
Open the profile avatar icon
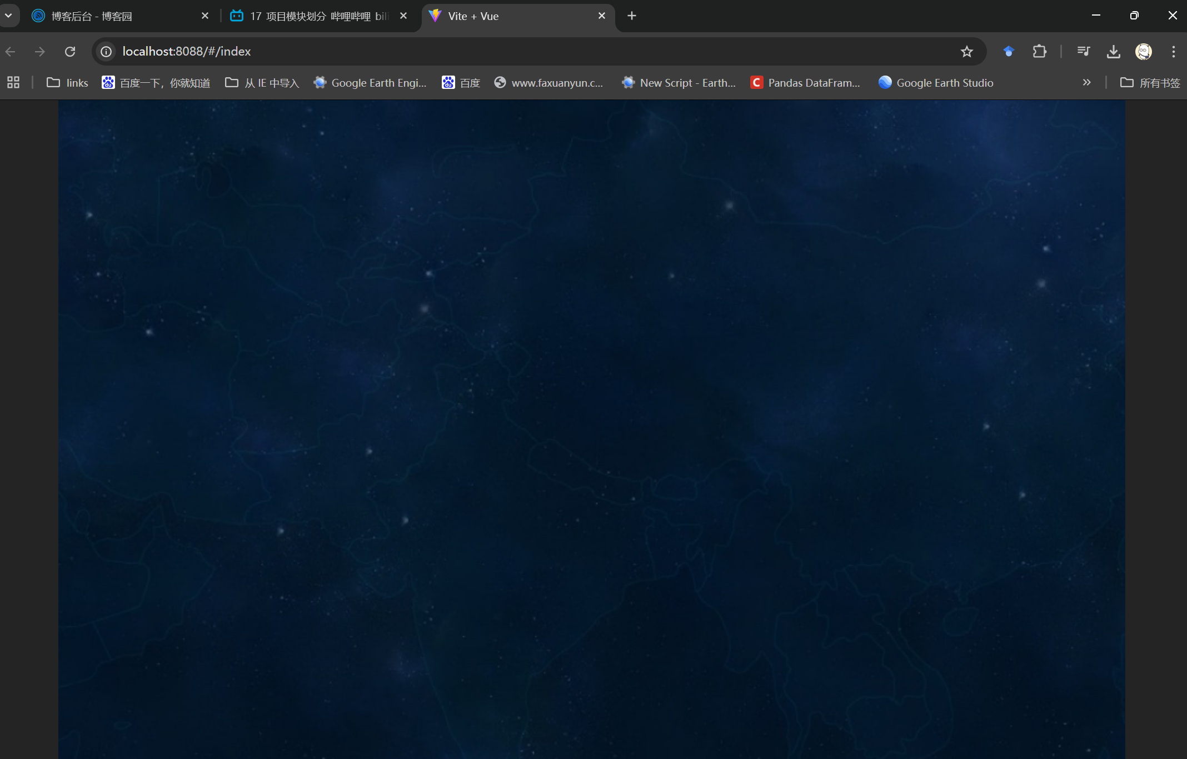pyautogui.click(x=1143, y=52)
